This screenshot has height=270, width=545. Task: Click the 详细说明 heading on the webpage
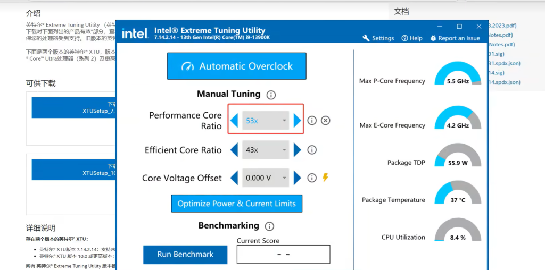[x=40, y=228]
